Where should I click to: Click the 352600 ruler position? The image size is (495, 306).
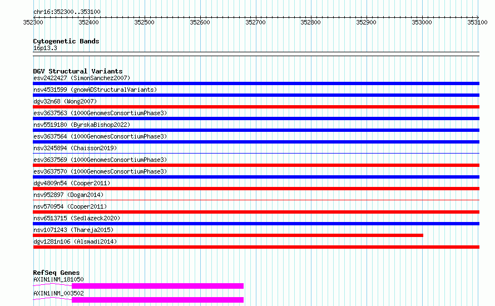(x=200, y=22)
